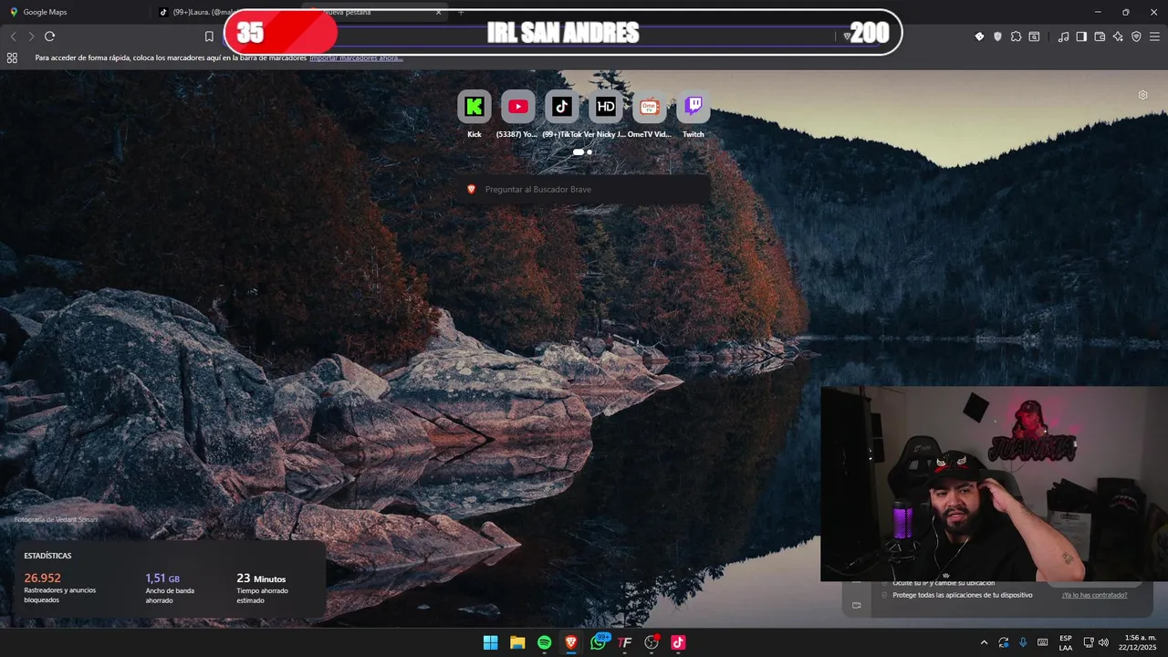This screenshot has height=657, width=1168.
Task: Open the touch keyboard tray icon
Action: tap(1042, 642)
